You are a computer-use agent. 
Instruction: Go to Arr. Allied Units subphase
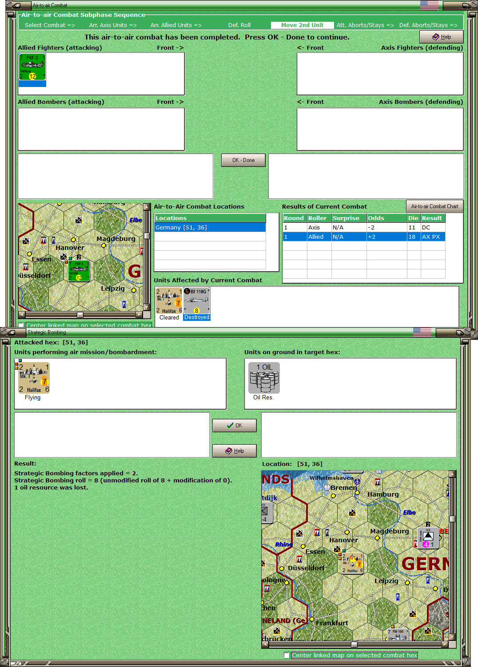pos(176,25)
